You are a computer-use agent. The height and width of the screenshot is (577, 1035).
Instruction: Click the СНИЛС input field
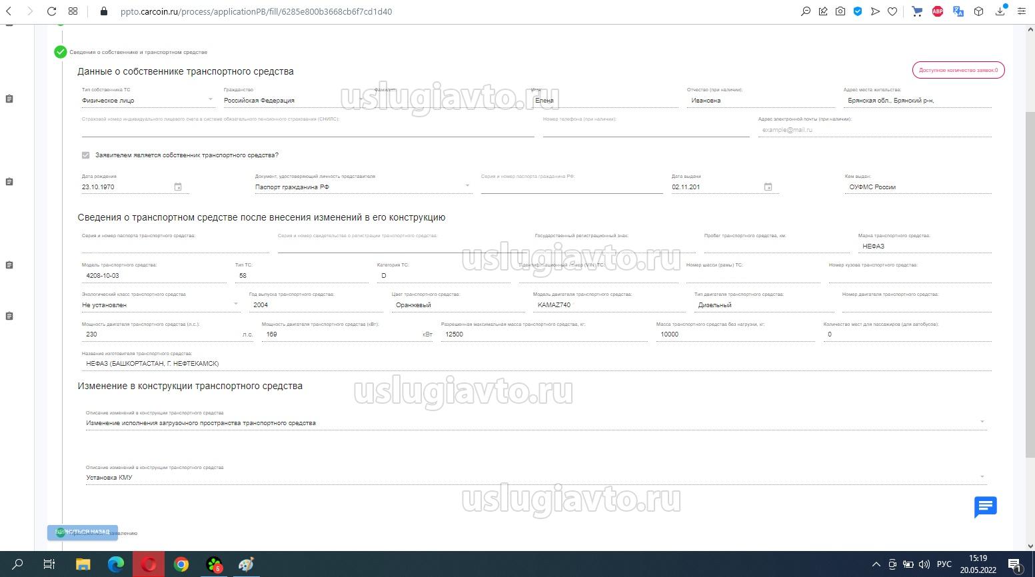pos(307,130)
